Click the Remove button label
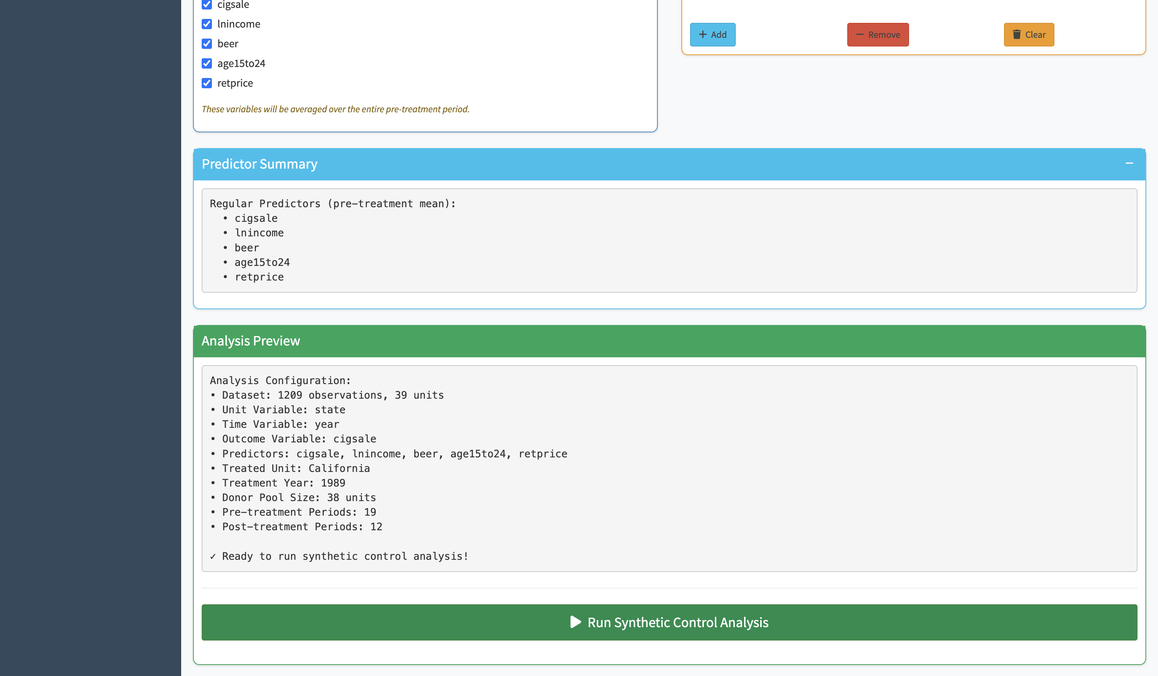Image resolution: width=1158 pixels, height=676 pixels. pos(884,35)
